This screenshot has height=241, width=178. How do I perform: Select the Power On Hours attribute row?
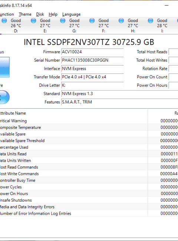(x=89, y=194)
